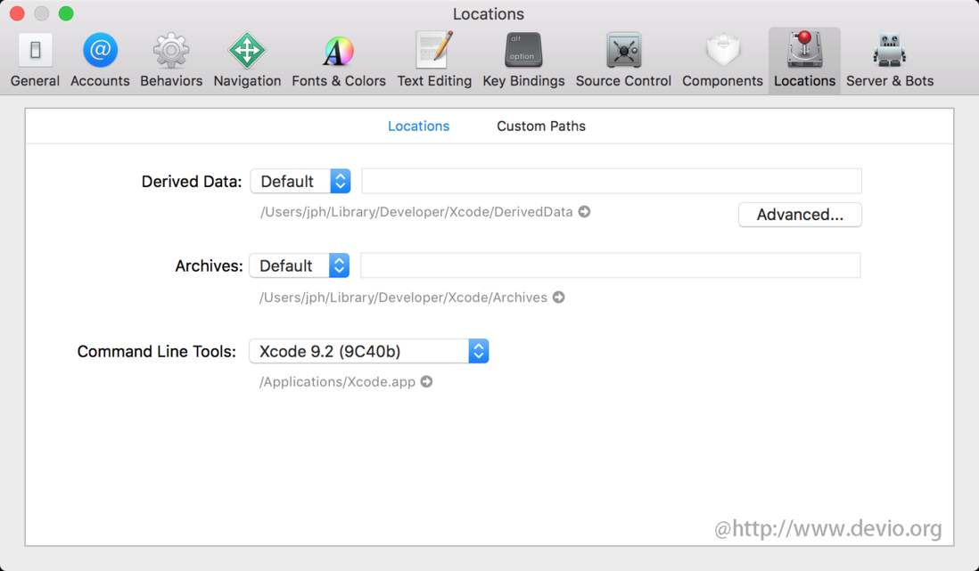Screen dimensions: 979x571
Task: Open Server & Bots preferences
Action: tap(890, 60)
